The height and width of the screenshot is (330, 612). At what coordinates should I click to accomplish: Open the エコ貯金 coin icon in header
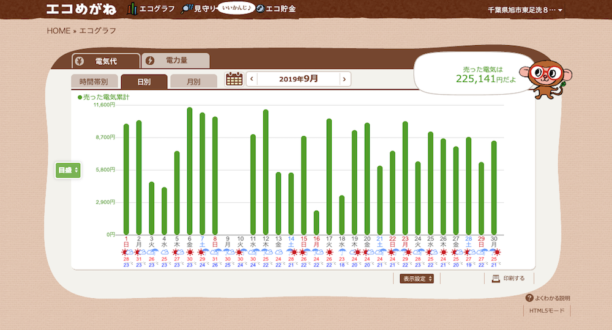(x=260, y=9)
